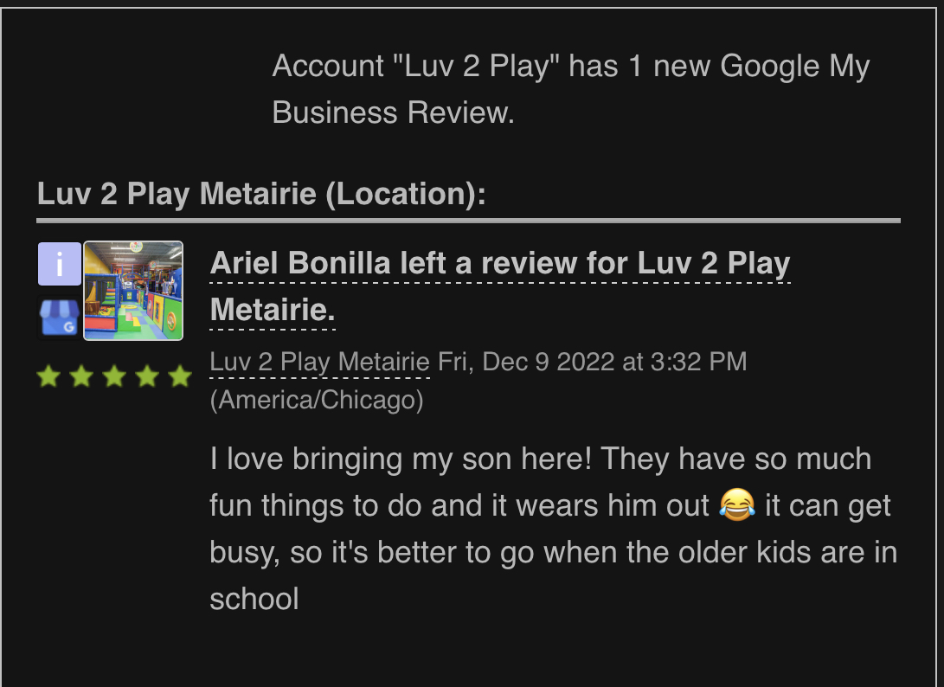
Task: Click the 'Luv 2 Play Metairie (Location):' heading
Action: [261, 194]
